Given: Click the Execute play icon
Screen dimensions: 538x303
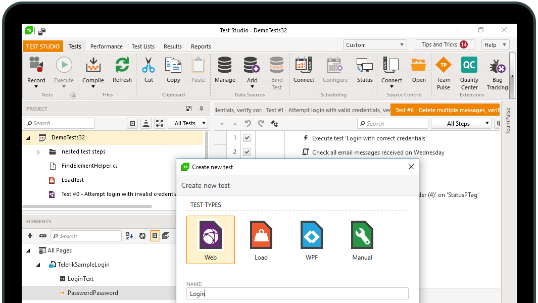Looking at the screenshot, I should coord(64,65).
